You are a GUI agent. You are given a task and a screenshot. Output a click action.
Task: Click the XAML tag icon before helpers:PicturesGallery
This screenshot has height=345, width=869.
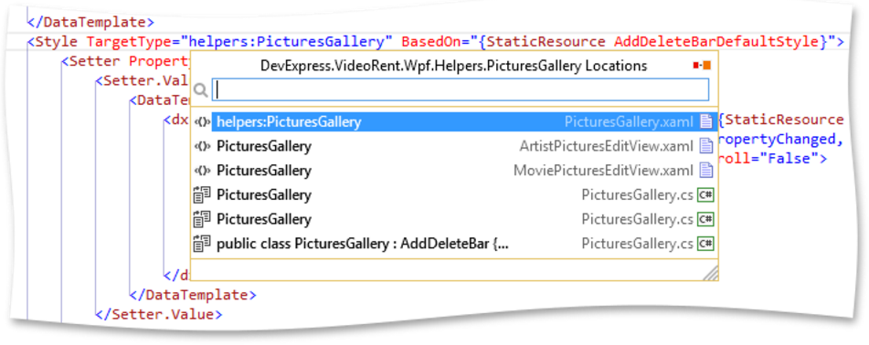point(203,122)
